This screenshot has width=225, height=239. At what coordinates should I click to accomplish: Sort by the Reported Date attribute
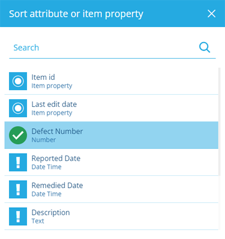[x=112, y=162]
